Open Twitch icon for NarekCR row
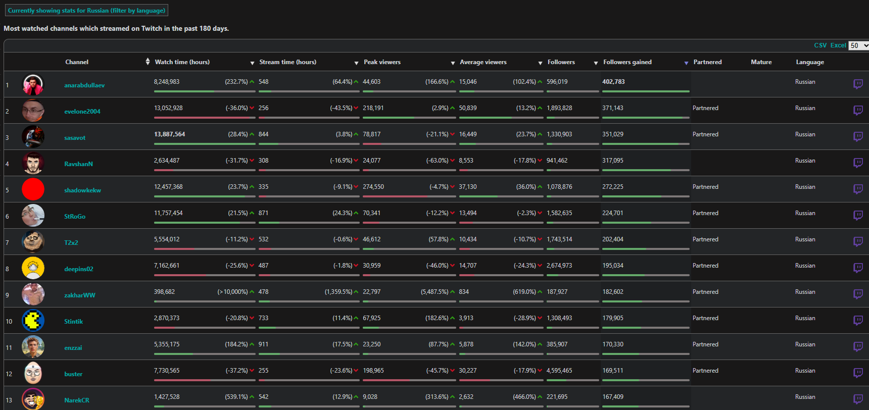 click(x=858, y=399)
